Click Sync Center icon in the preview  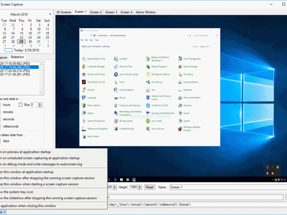[148, 121]
